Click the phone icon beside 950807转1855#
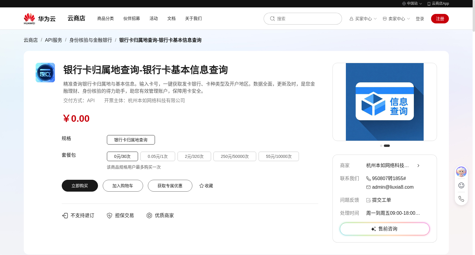The height and width of the screenshot is (255, 475). coord(368,178)
